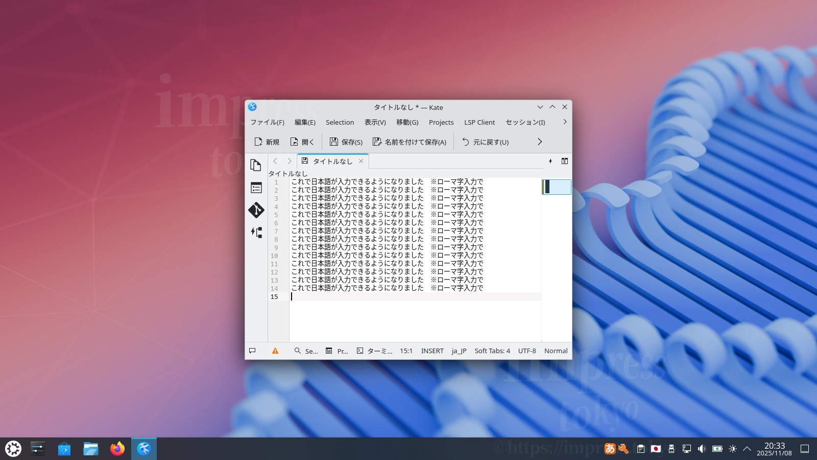The image size is (817, 460).
Task: Click the quick open icon in tab bar
Action: (550, 161)
